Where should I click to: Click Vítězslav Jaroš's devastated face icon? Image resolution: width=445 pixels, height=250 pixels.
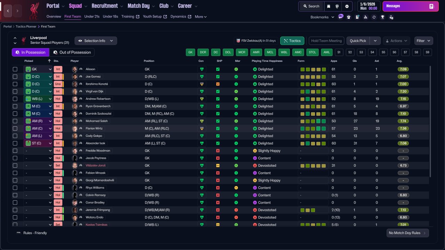coord(255,166)
